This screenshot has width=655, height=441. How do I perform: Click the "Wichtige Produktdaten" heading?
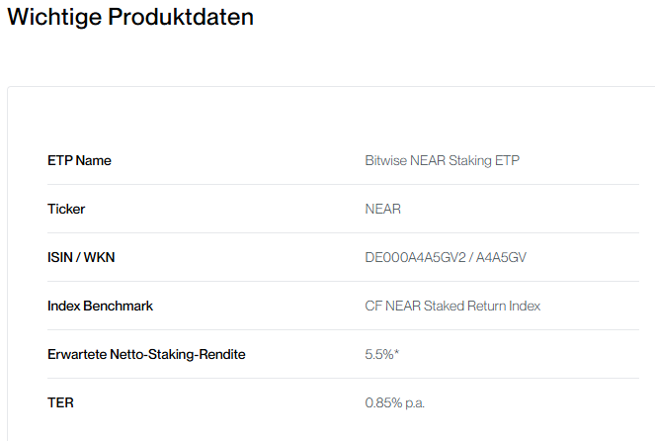[129, 18]
